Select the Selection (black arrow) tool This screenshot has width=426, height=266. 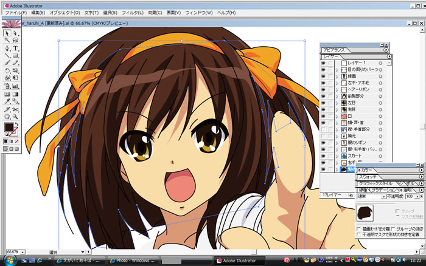[x=7, y=33]
